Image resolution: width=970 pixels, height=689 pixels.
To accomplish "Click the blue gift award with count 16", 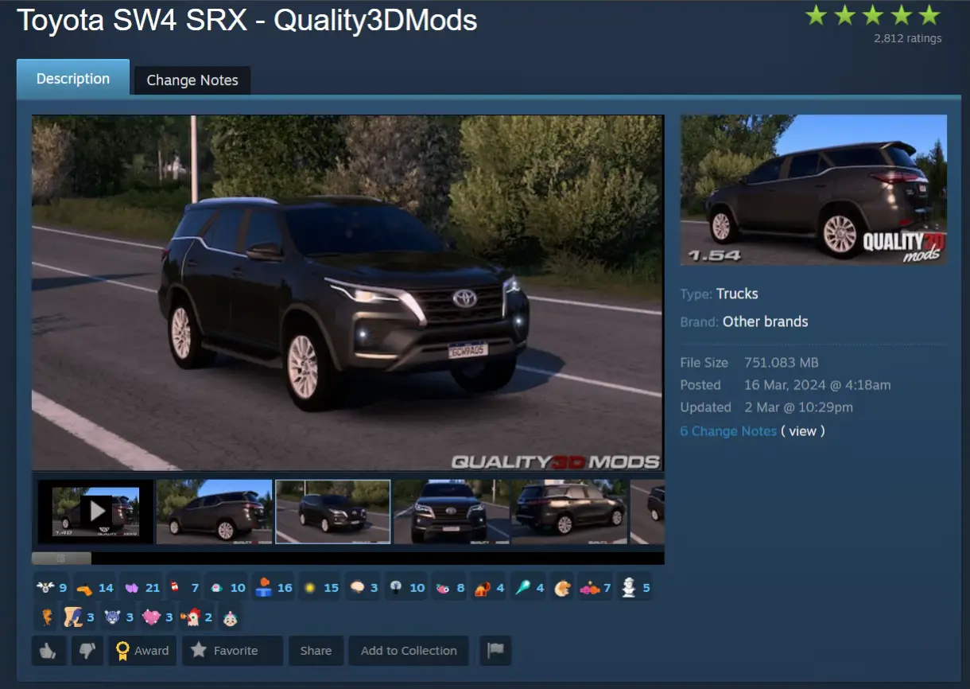I will click(273, 588).
